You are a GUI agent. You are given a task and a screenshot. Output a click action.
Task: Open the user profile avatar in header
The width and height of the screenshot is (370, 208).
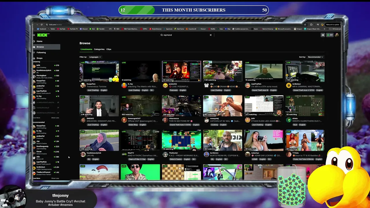tap(336, 35)
